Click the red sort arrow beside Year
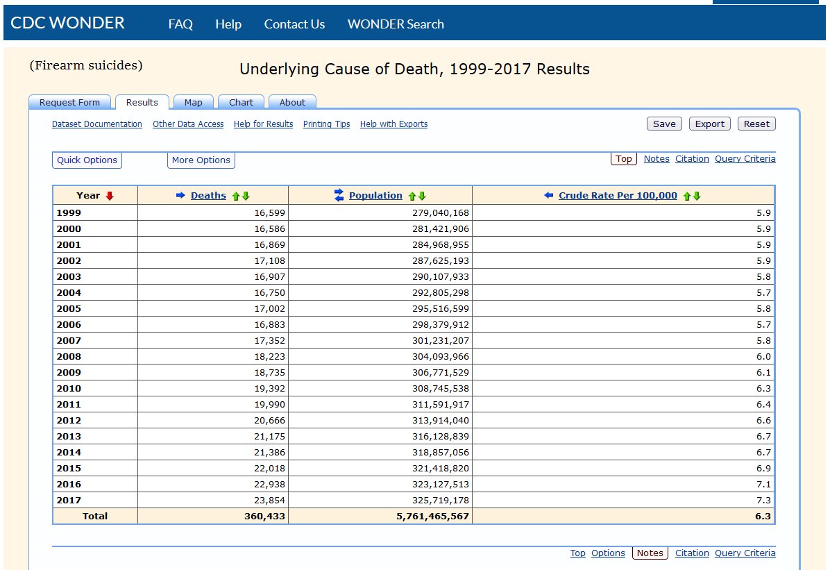 tap(110, 196)
